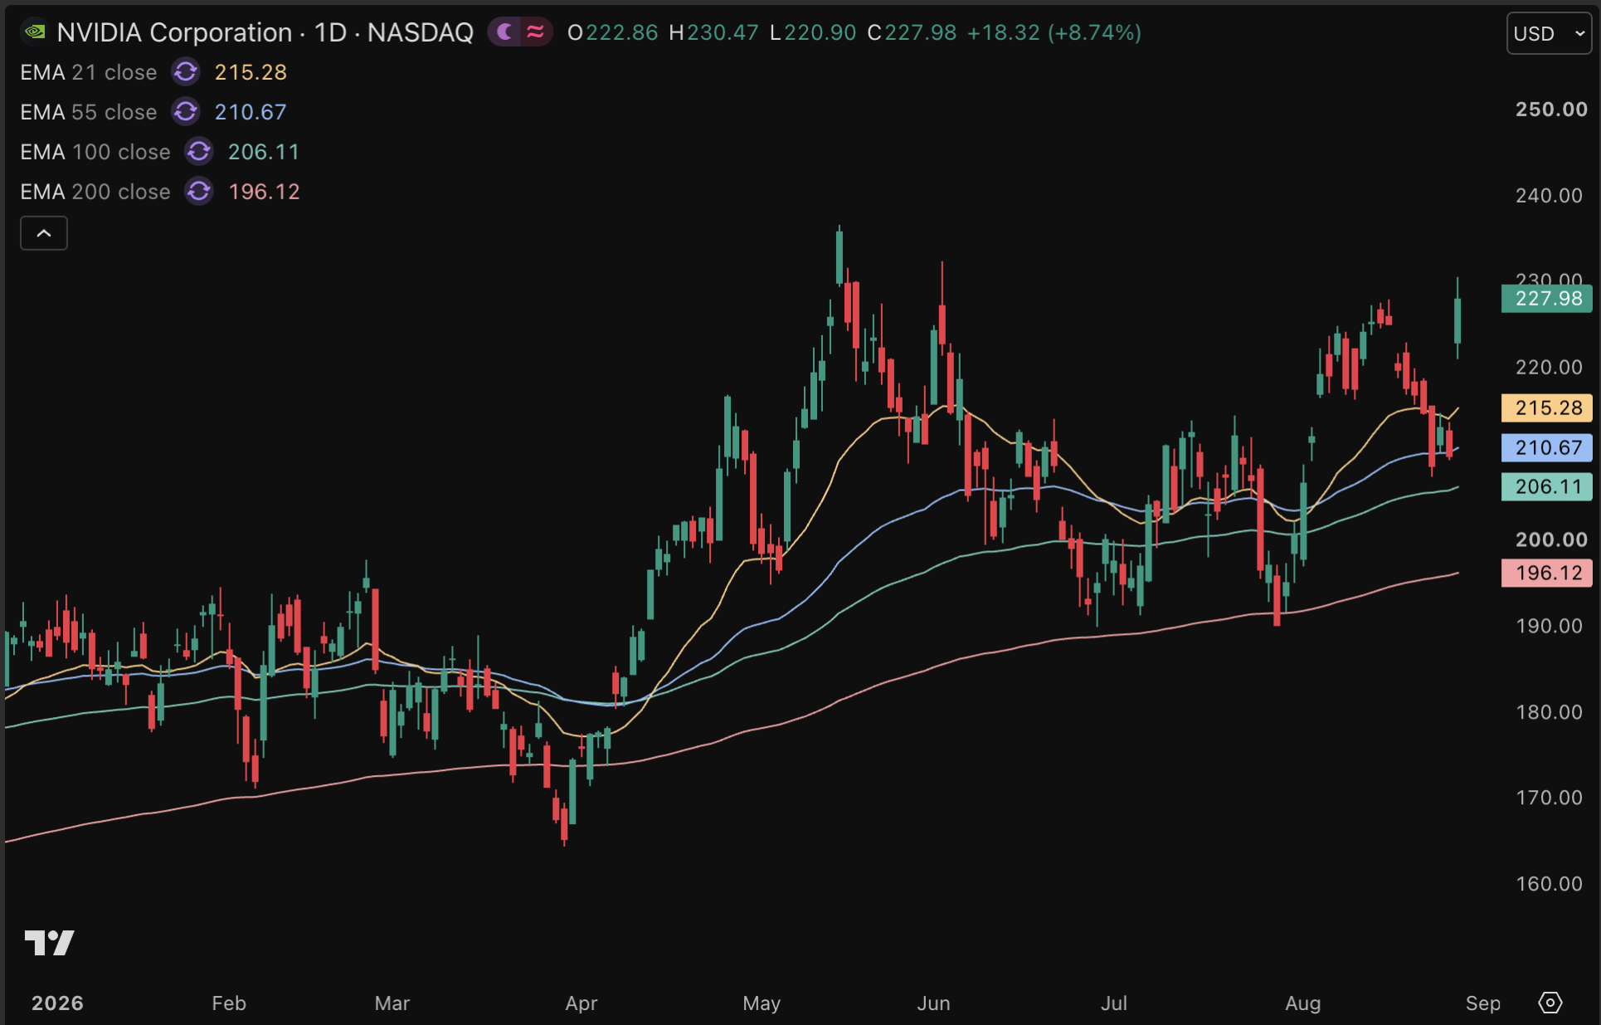Select the EMA 200 close indicator label

click(95, 192)
